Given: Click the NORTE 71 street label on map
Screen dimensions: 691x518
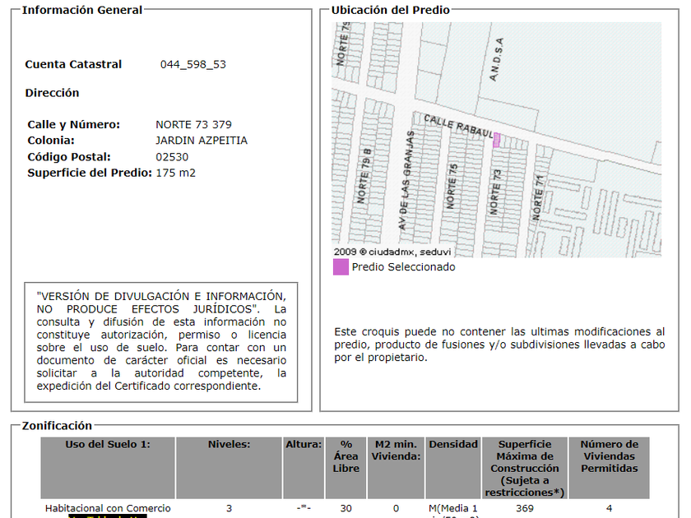Looking at the screenshot, I should tap(538, 198).
